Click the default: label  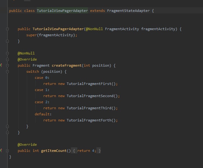coord(43,114)
